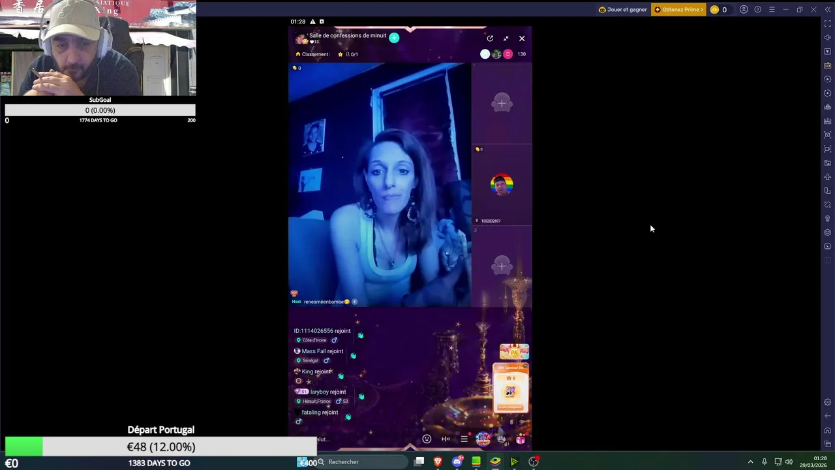
Task: Open recent apps from the sidebar
Action: point(828,444)
